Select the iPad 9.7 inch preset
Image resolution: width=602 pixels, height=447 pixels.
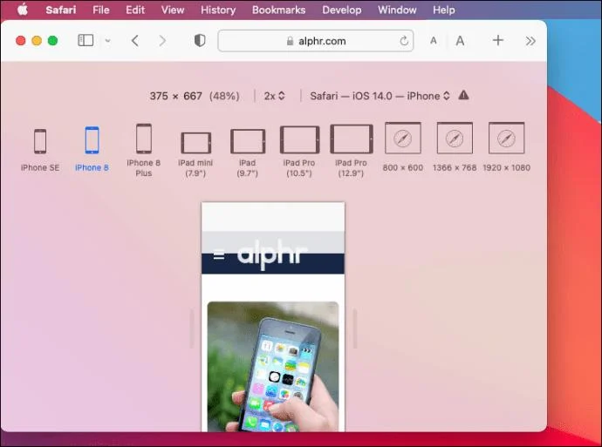[247, 153]
